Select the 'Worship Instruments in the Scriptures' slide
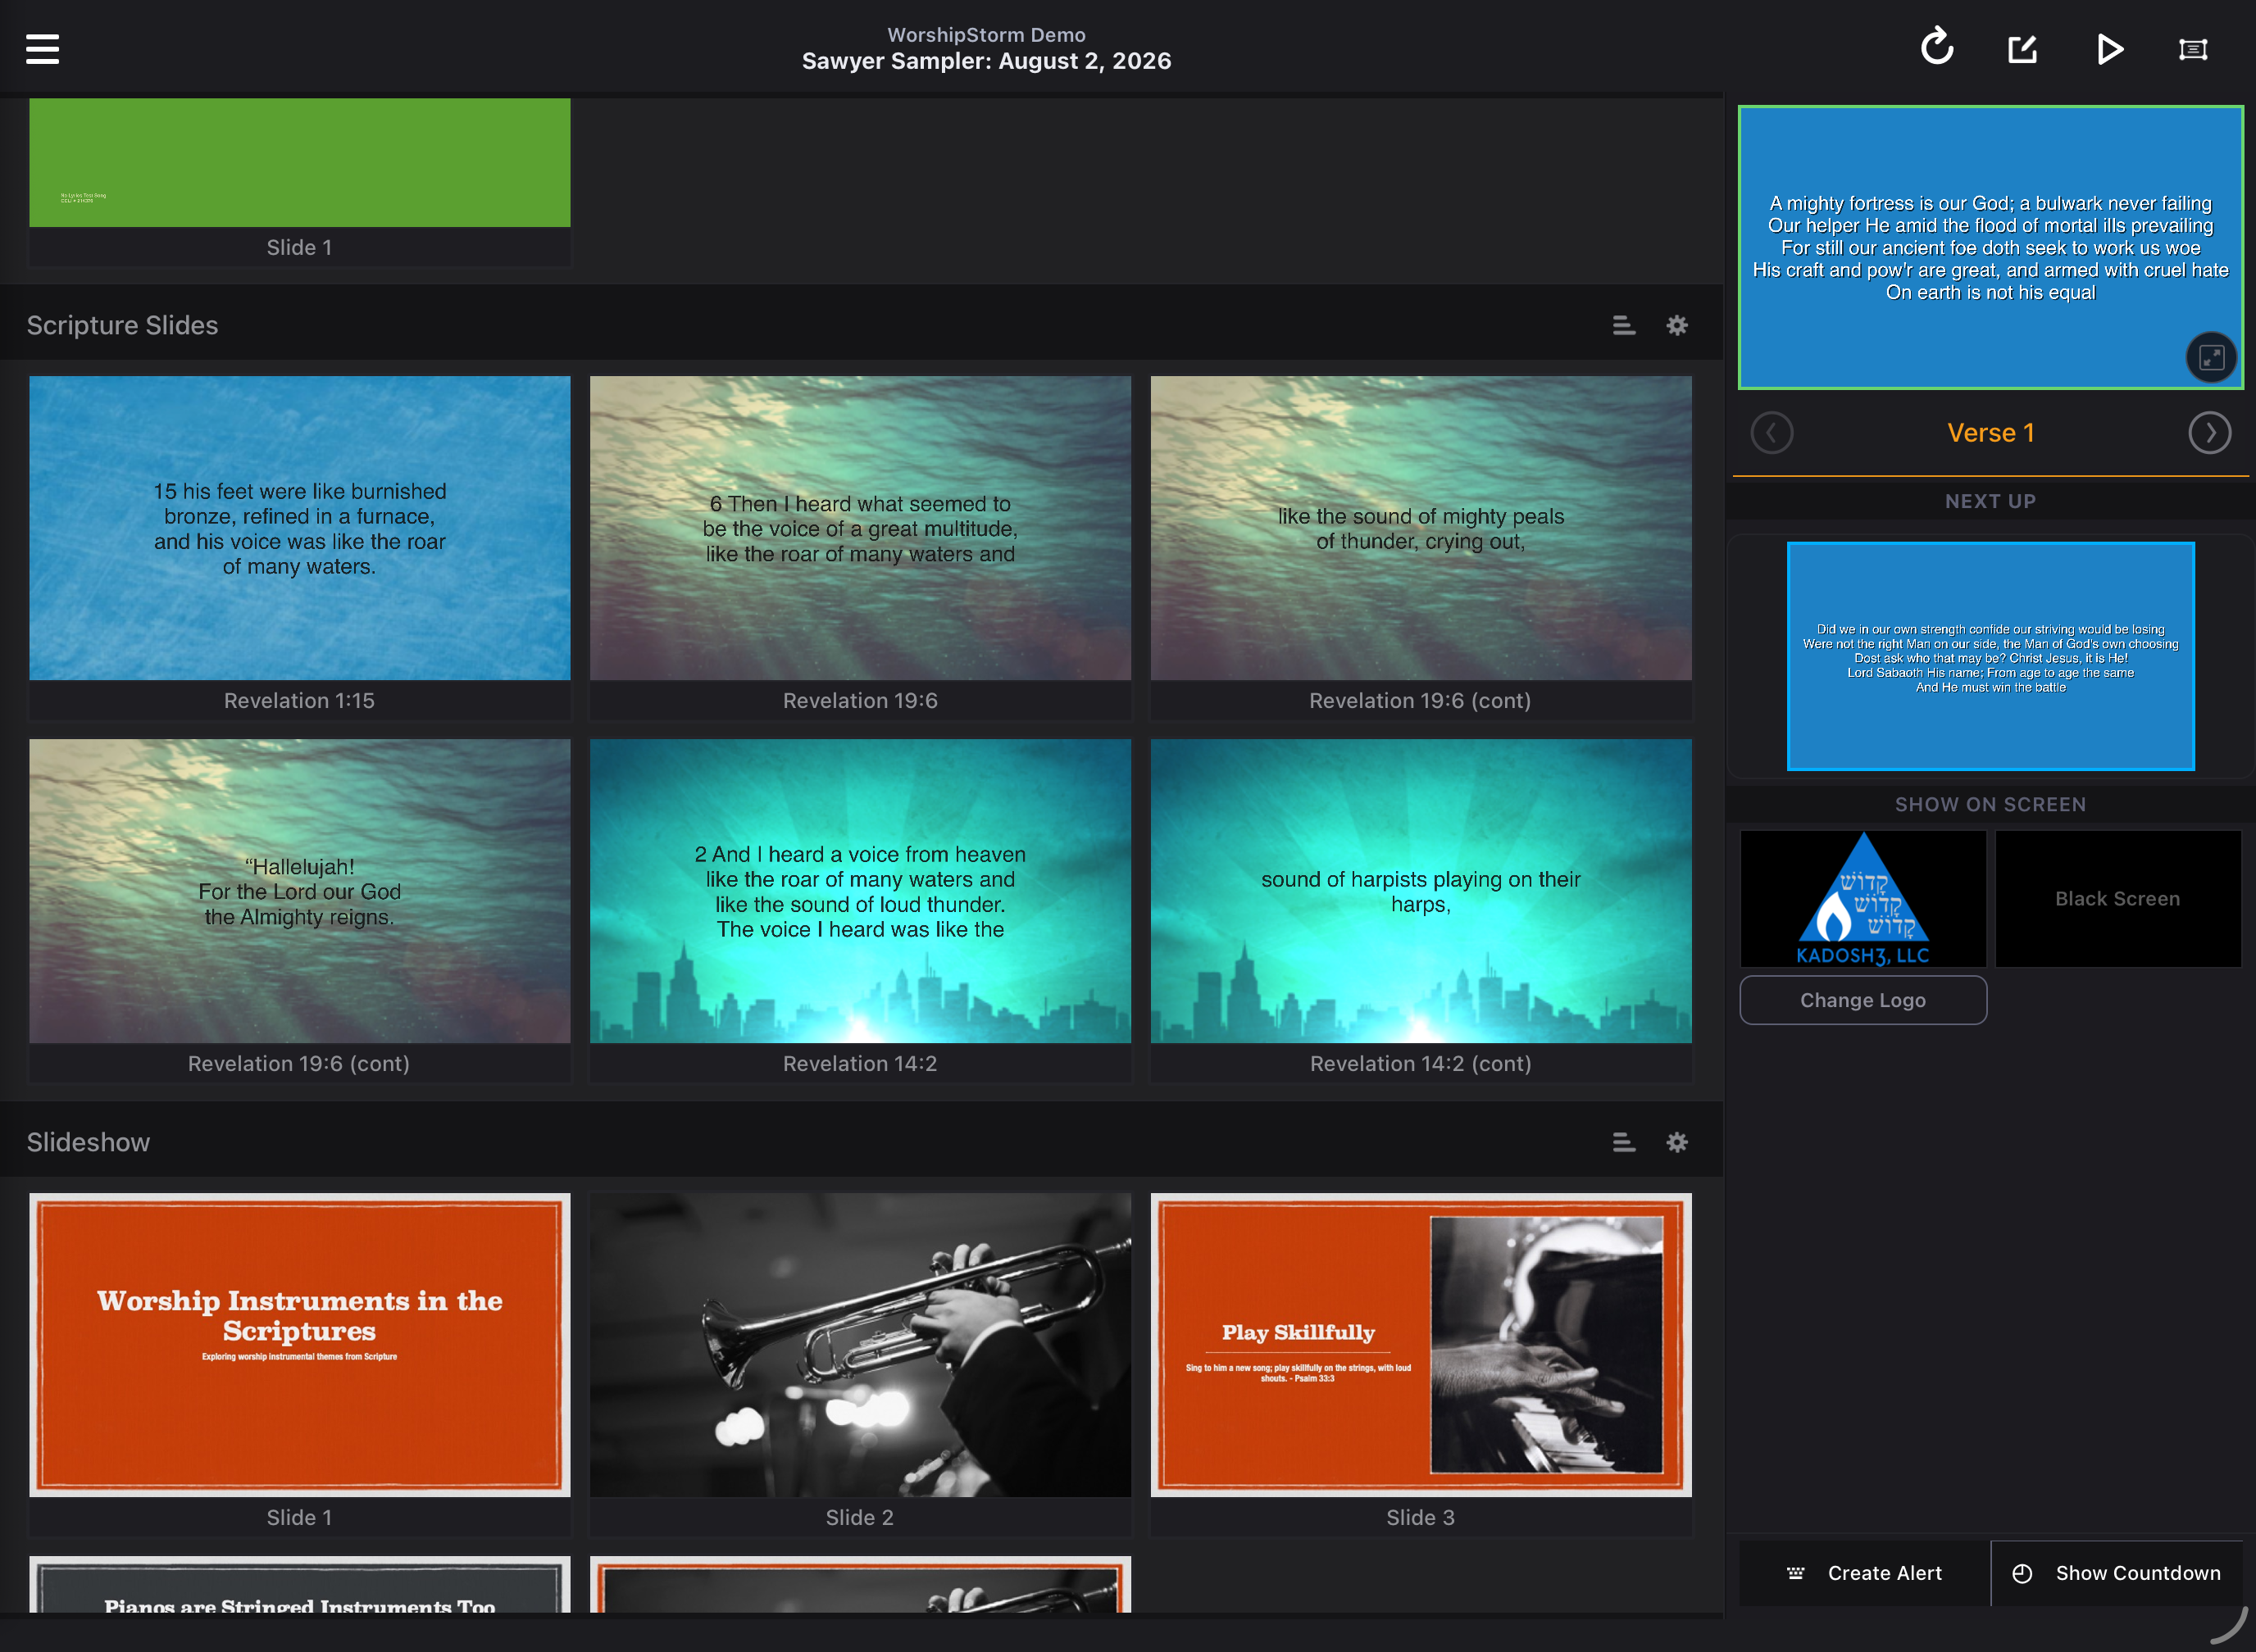The height and width of the screenshot is (1652, 2256). pyautogui.click(x=299, y=1345)
